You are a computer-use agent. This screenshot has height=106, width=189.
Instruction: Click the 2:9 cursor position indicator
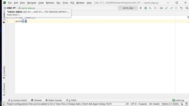click(x=127, y=104)
